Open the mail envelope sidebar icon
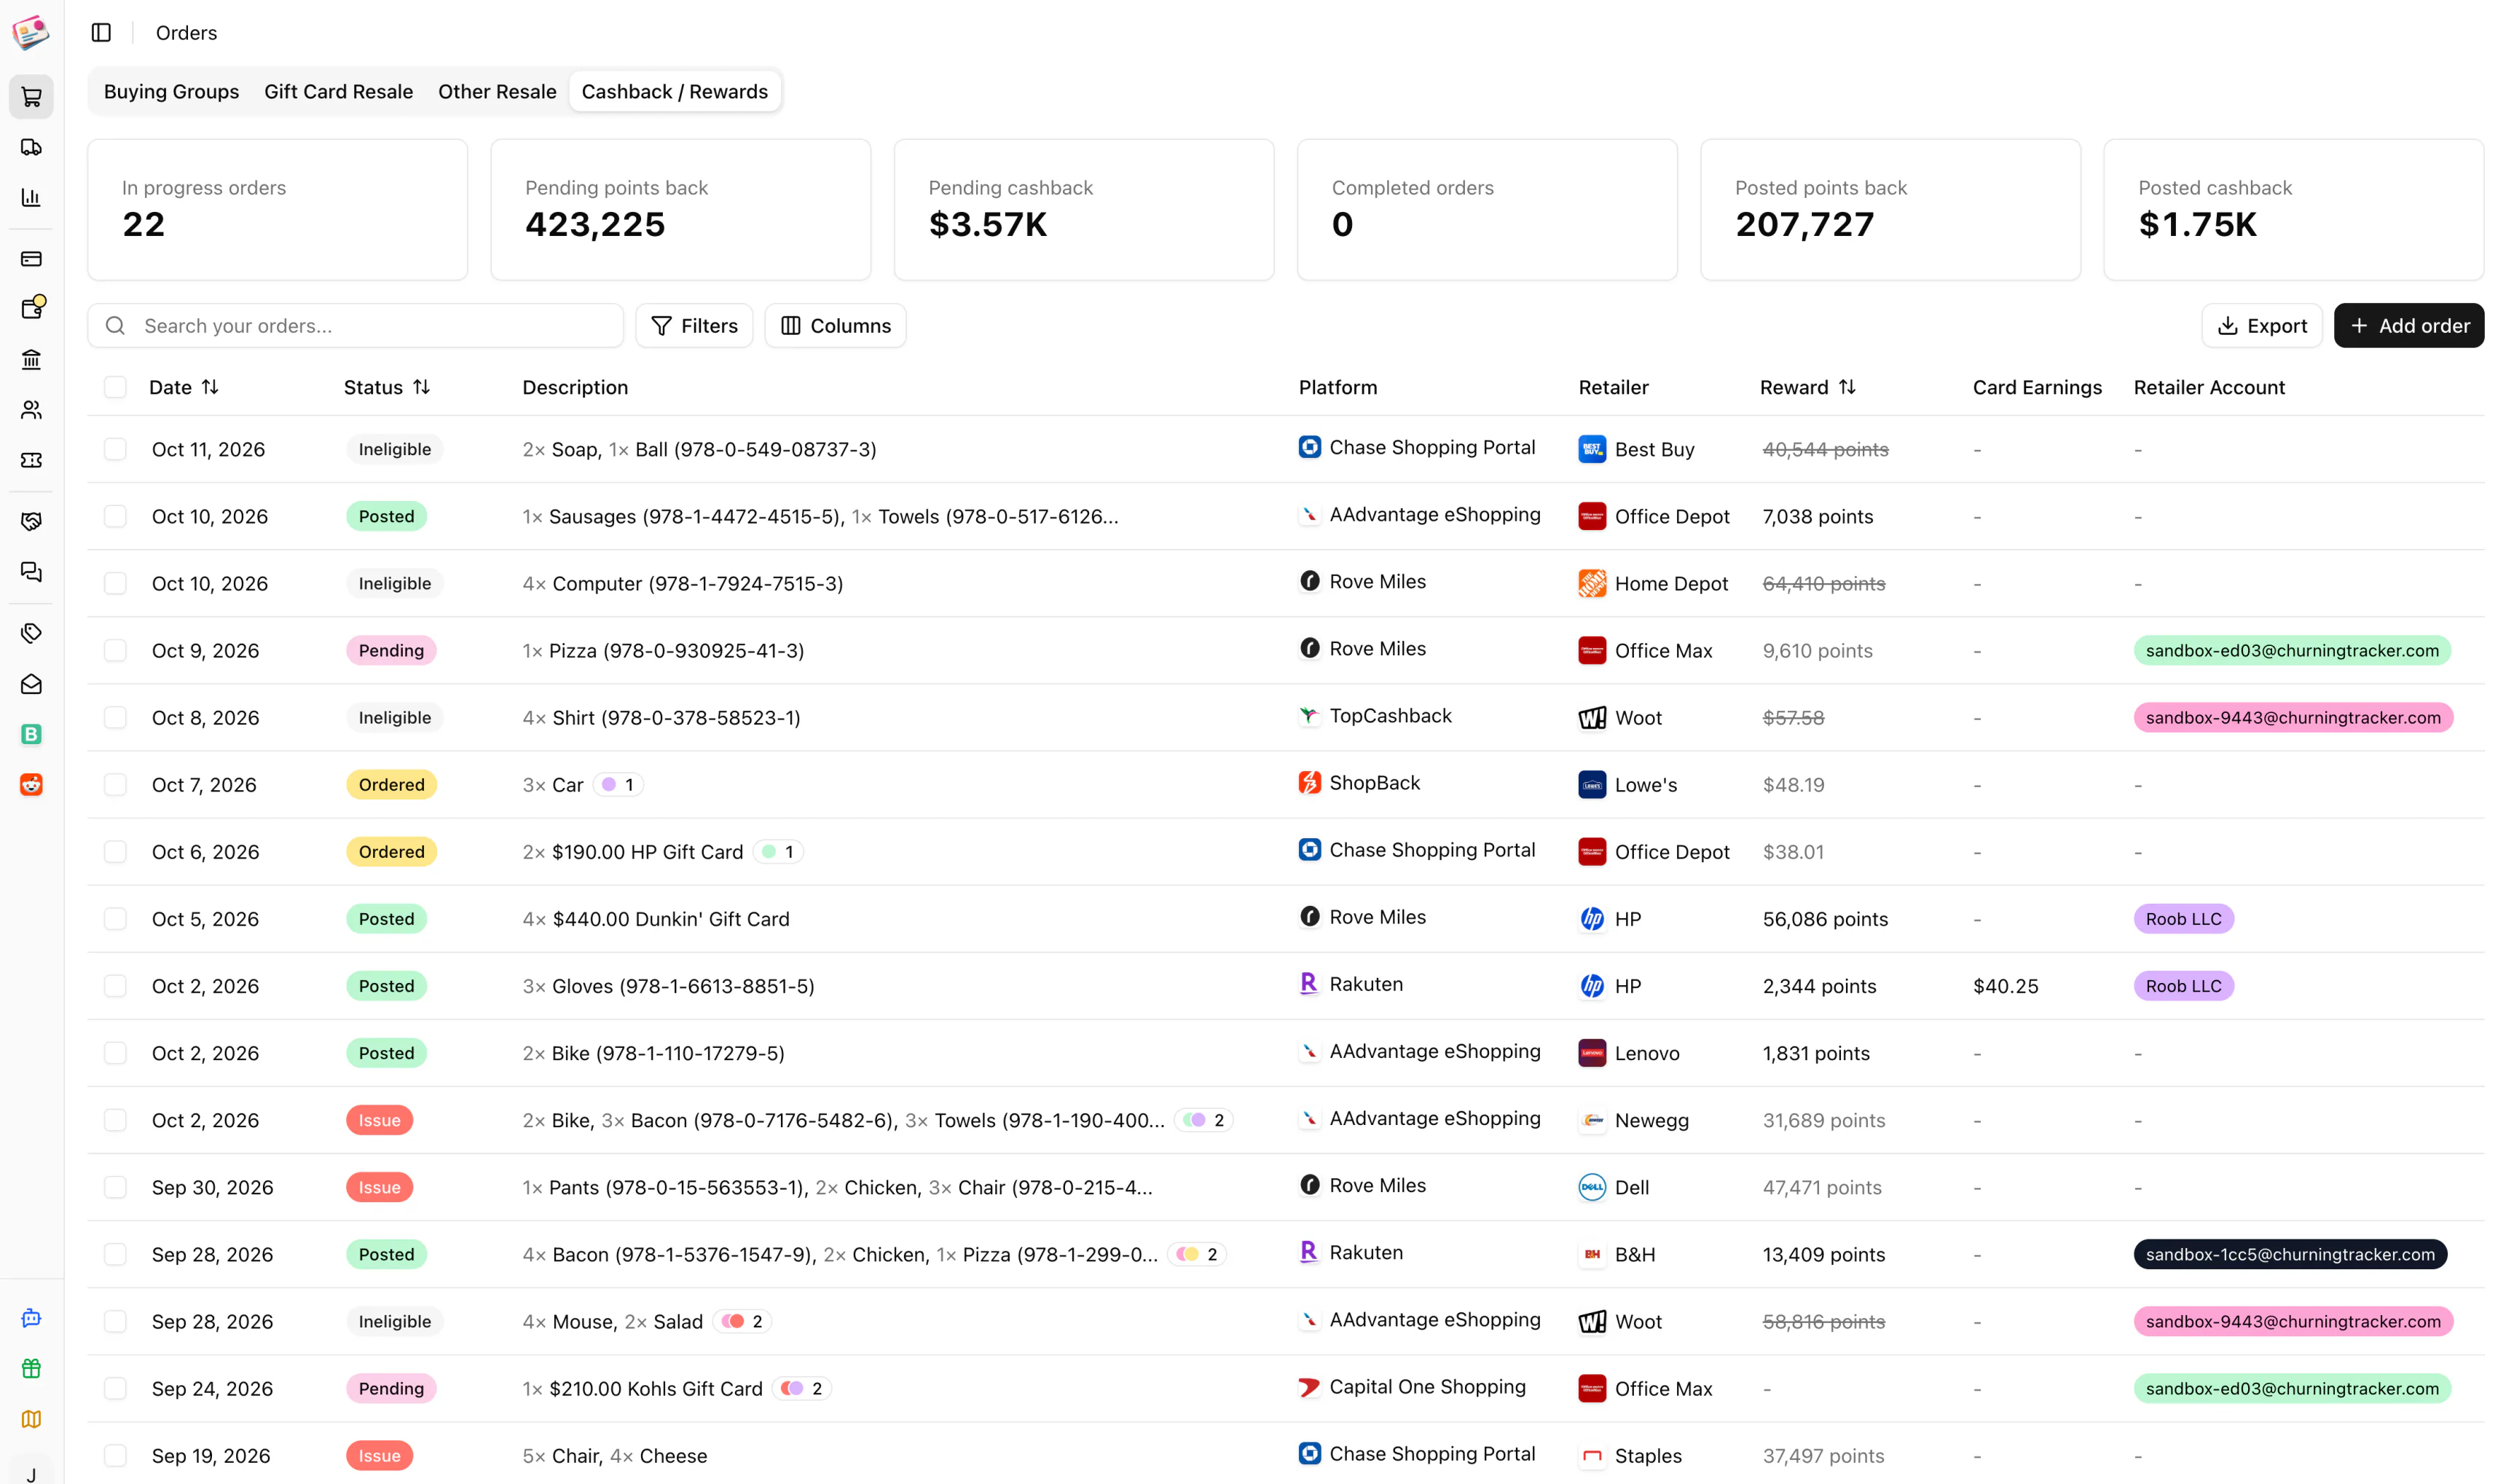2506x1484 pixels. tap(31, 684)
